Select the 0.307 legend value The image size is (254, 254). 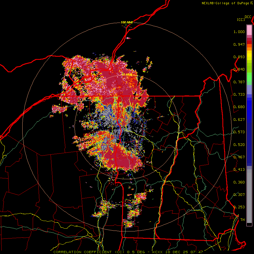239,195
